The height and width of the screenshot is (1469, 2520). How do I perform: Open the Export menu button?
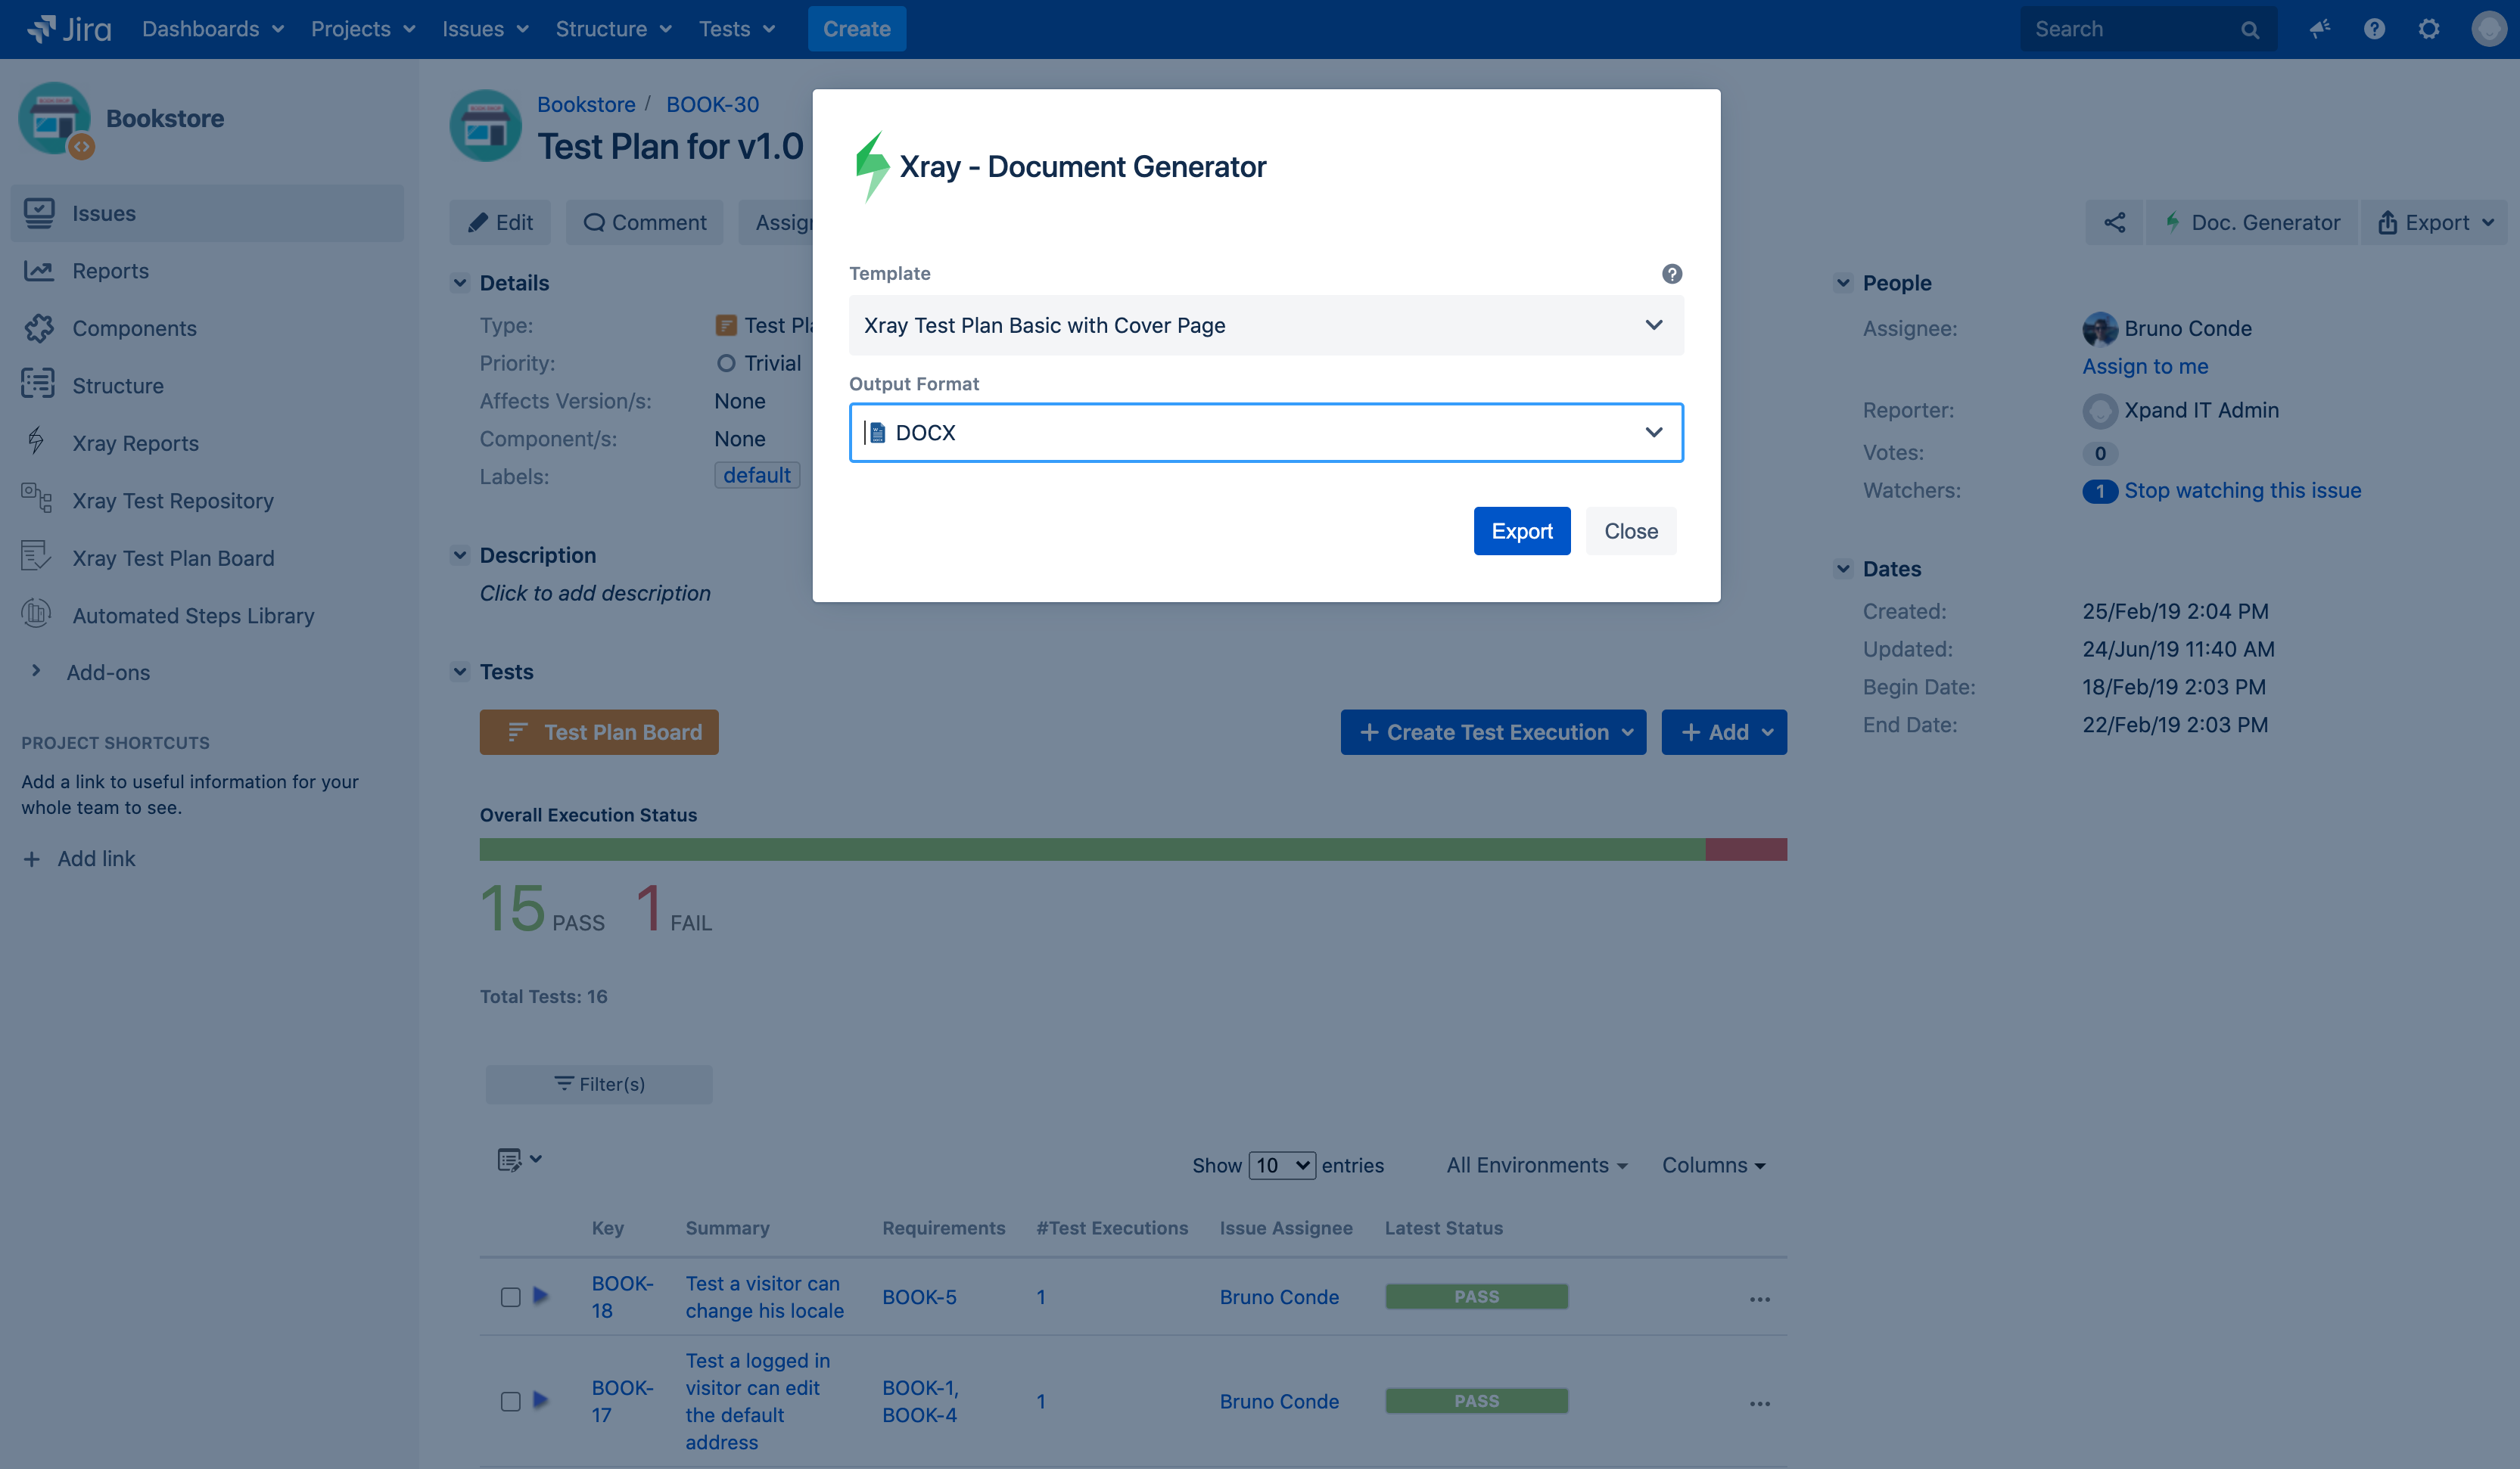(2435, 223)
